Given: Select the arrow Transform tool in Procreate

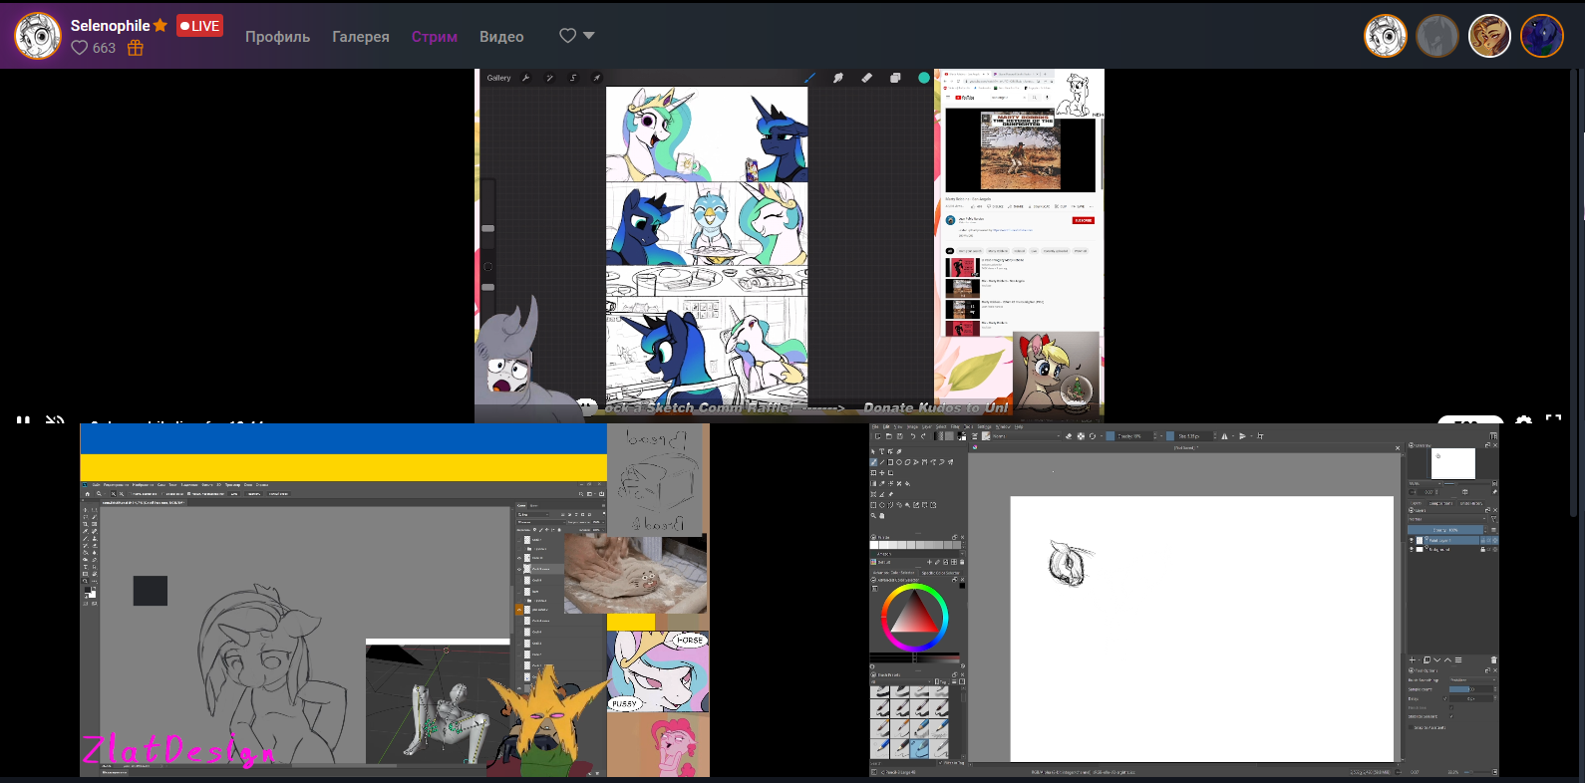Looking at the screenshot, I should click(x=597, y=78).
